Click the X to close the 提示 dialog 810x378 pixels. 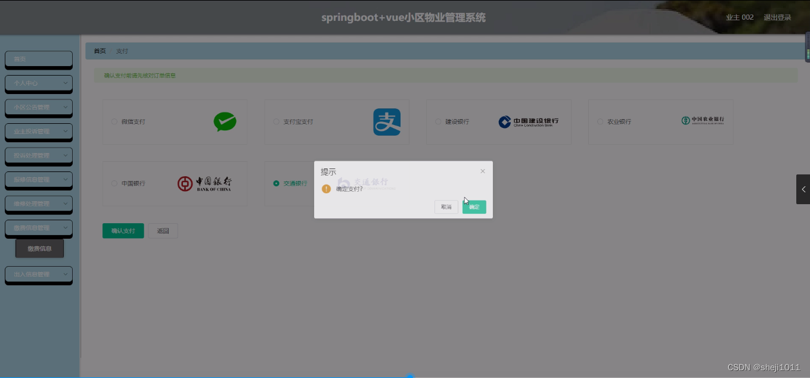(483, 171)
